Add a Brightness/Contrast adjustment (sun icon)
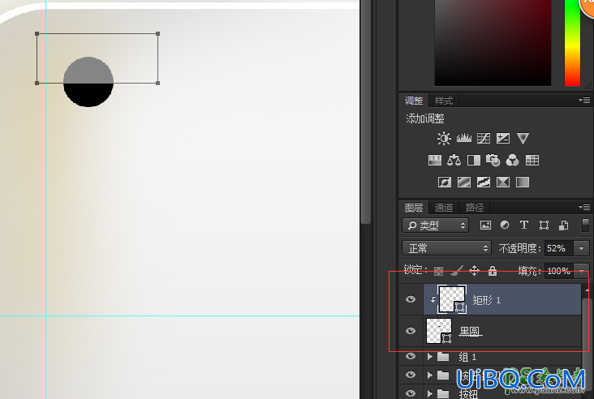 coord(444,139)
